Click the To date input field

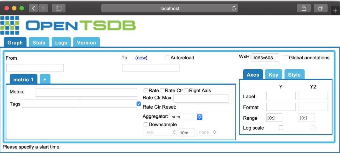tap(151, 68)
